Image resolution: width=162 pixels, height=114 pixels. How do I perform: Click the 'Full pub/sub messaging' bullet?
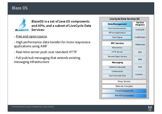point(47,60)
